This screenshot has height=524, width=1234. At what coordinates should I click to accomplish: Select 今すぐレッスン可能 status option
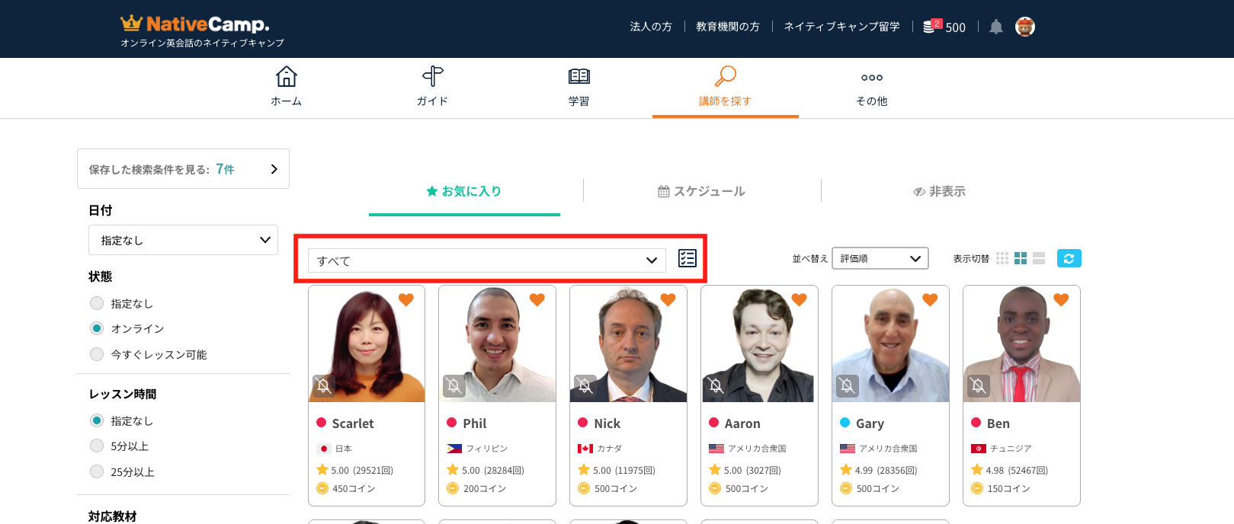pyautogui.click(x=97, y=354)
